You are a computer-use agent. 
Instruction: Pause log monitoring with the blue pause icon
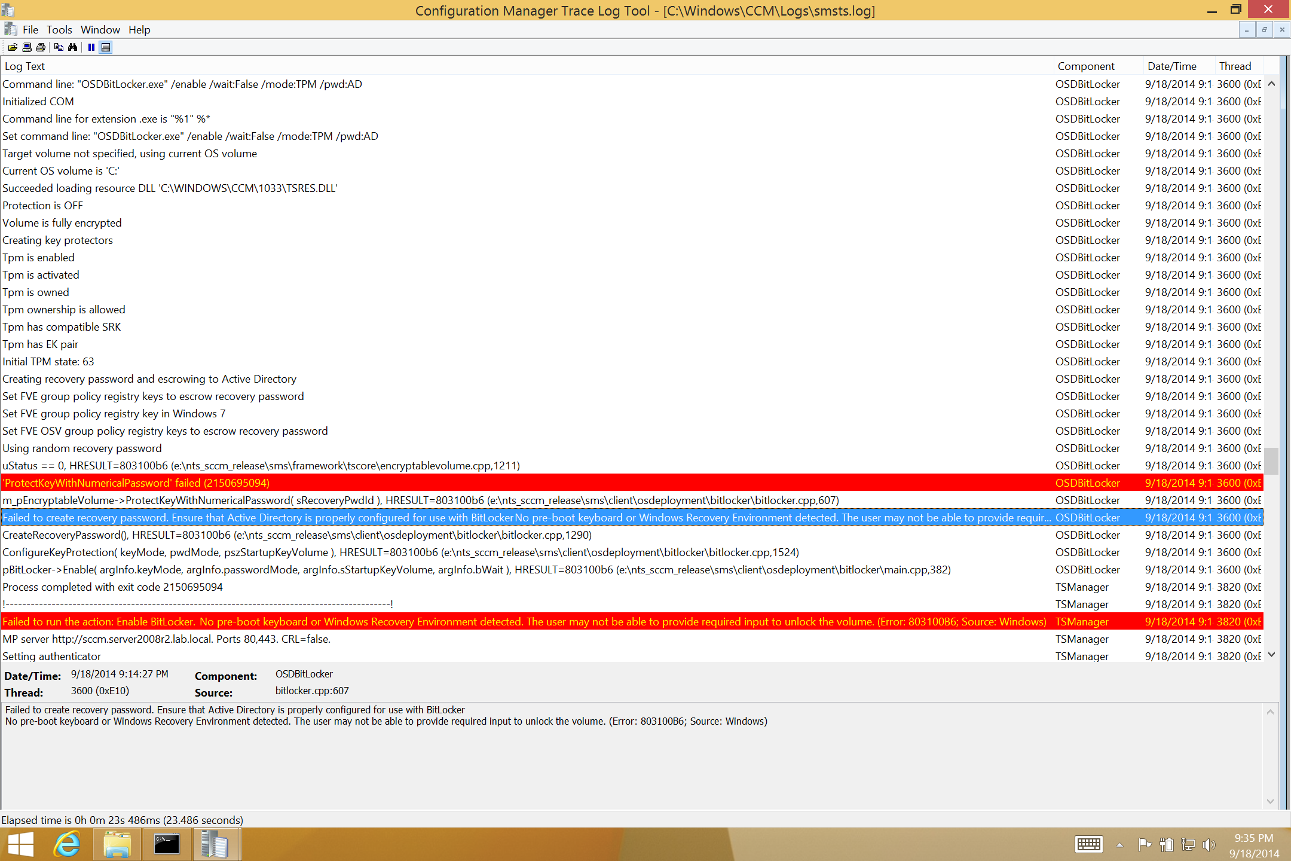click(x=91, y=47)
